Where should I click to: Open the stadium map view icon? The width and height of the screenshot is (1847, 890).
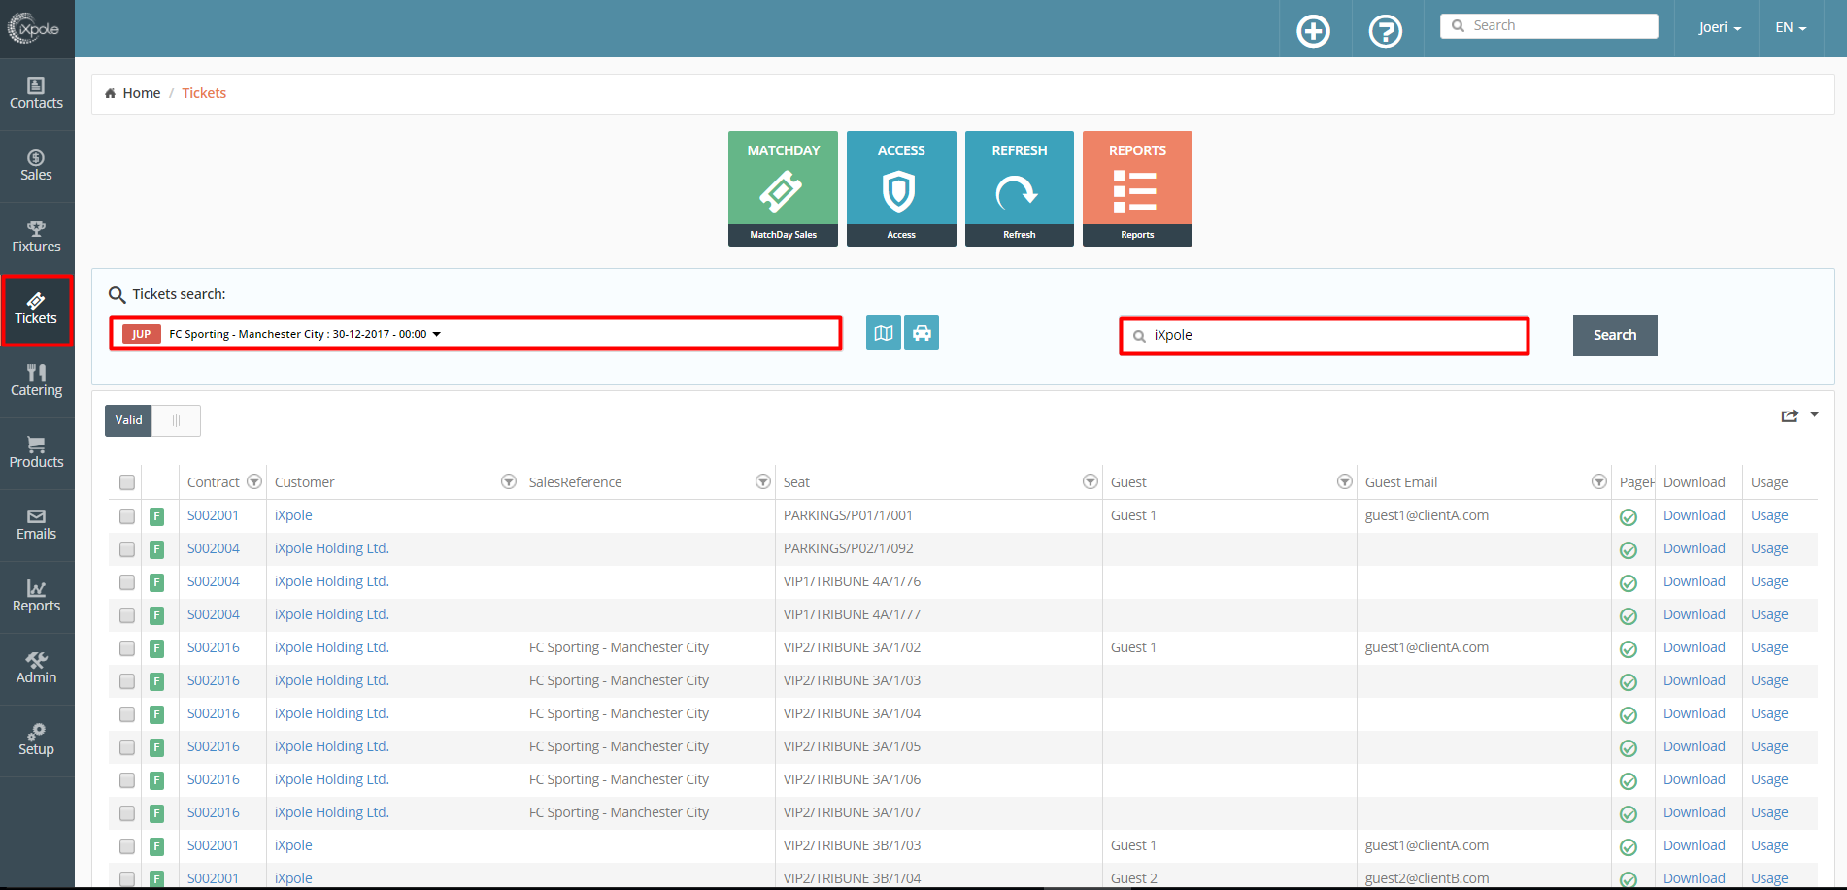(884, 333)
